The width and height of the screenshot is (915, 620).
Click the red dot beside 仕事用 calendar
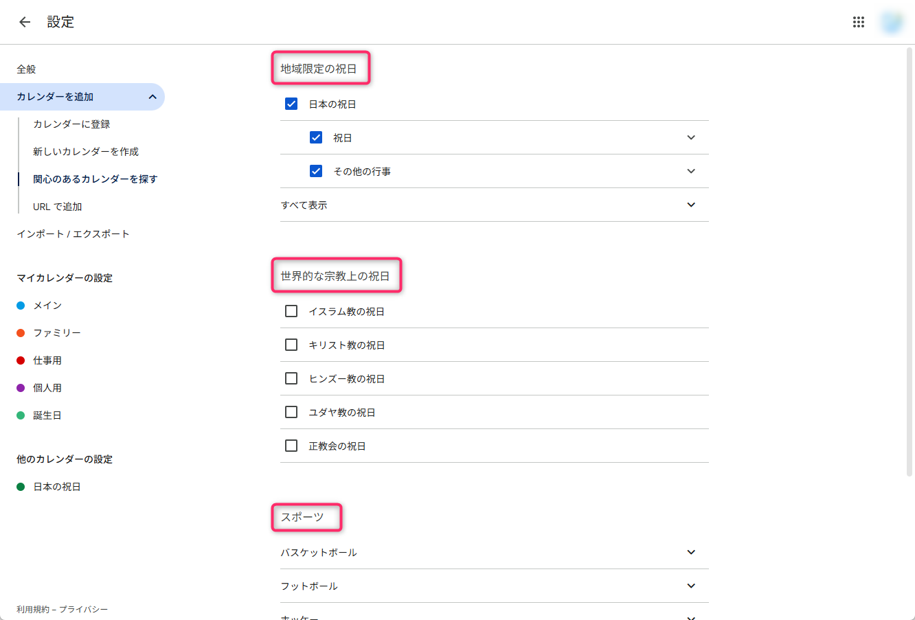[21, 360]
